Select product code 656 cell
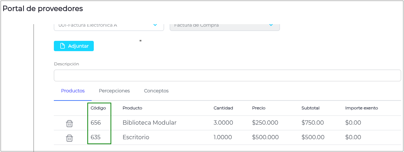Screen dimensions: 404x152 click(96, 123)
